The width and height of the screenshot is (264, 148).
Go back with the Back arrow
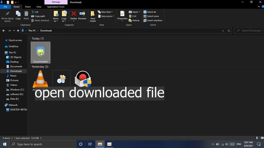(x=4, y=31)
